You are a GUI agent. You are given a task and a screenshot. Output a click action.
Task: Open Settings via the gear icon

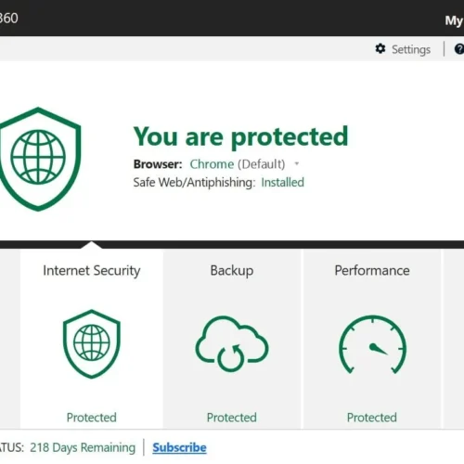[380, 49]
